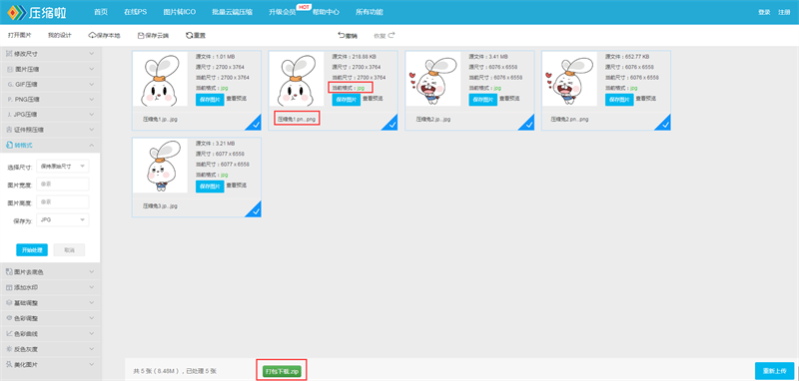
Task: Click 查看预览 on the 压缩兔2.jp...jpg card
Action: click(509, 99)
